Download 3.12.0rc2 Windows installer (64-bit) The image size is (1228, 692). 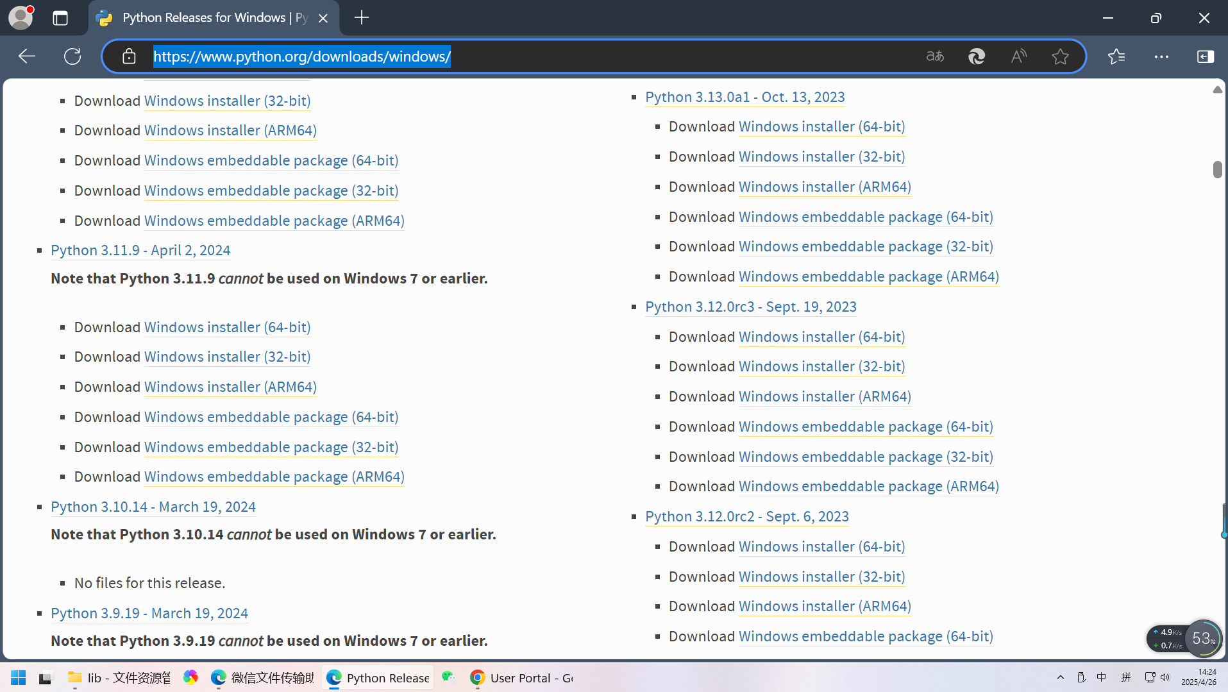pyautogui.click(x=822, y=546)
